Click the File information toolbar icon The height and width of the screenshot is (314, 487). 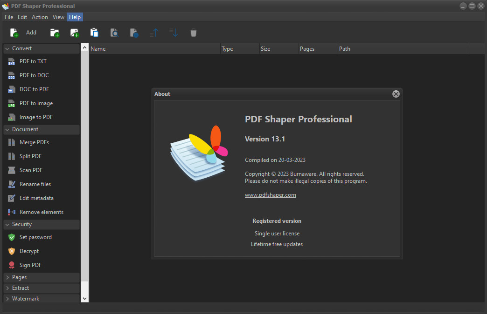(x=134, y=33)
